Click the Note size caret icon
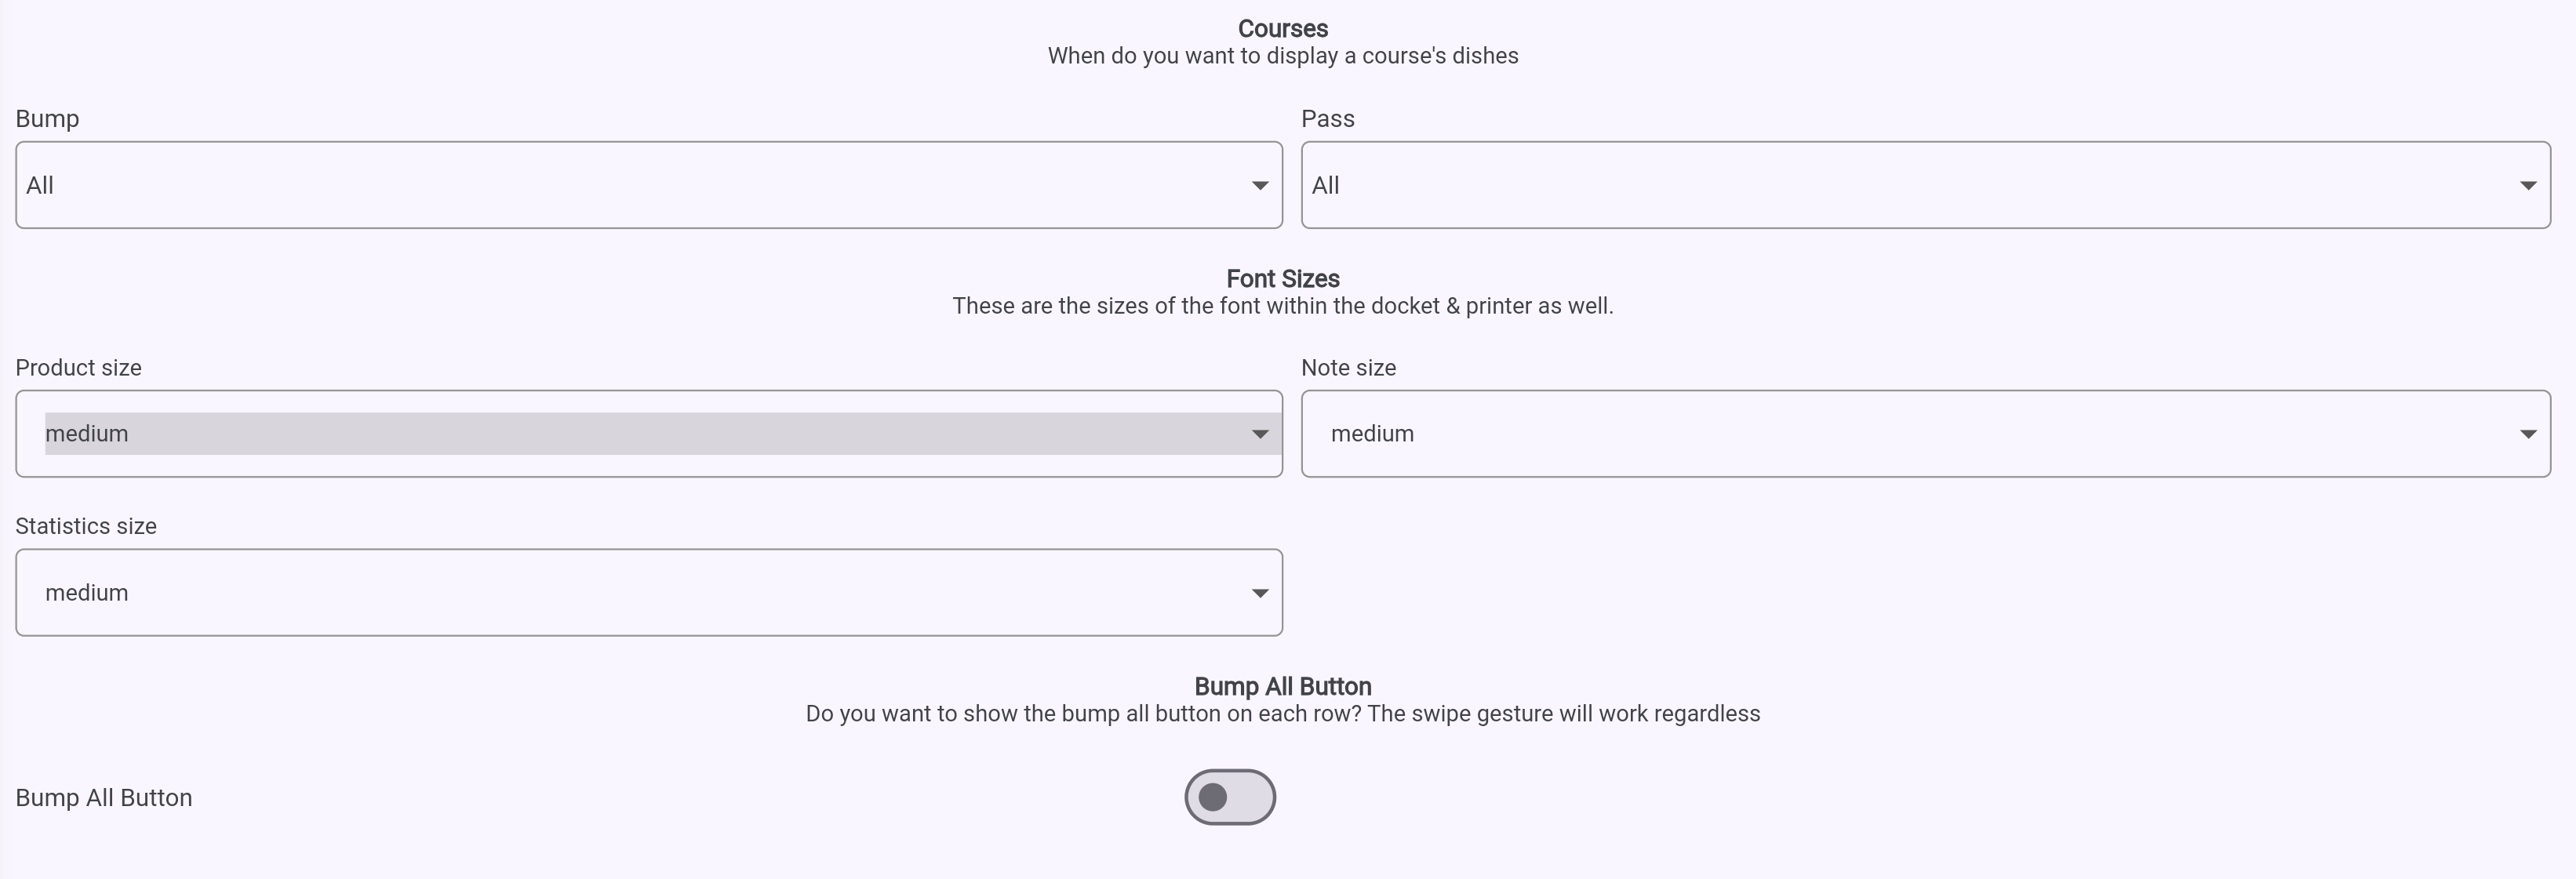 tap(2528, 434)
